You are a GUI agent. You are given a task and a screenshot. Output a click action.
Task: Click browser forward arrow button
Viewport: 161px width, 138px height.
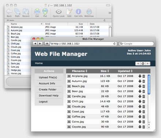tap(40, 44)
